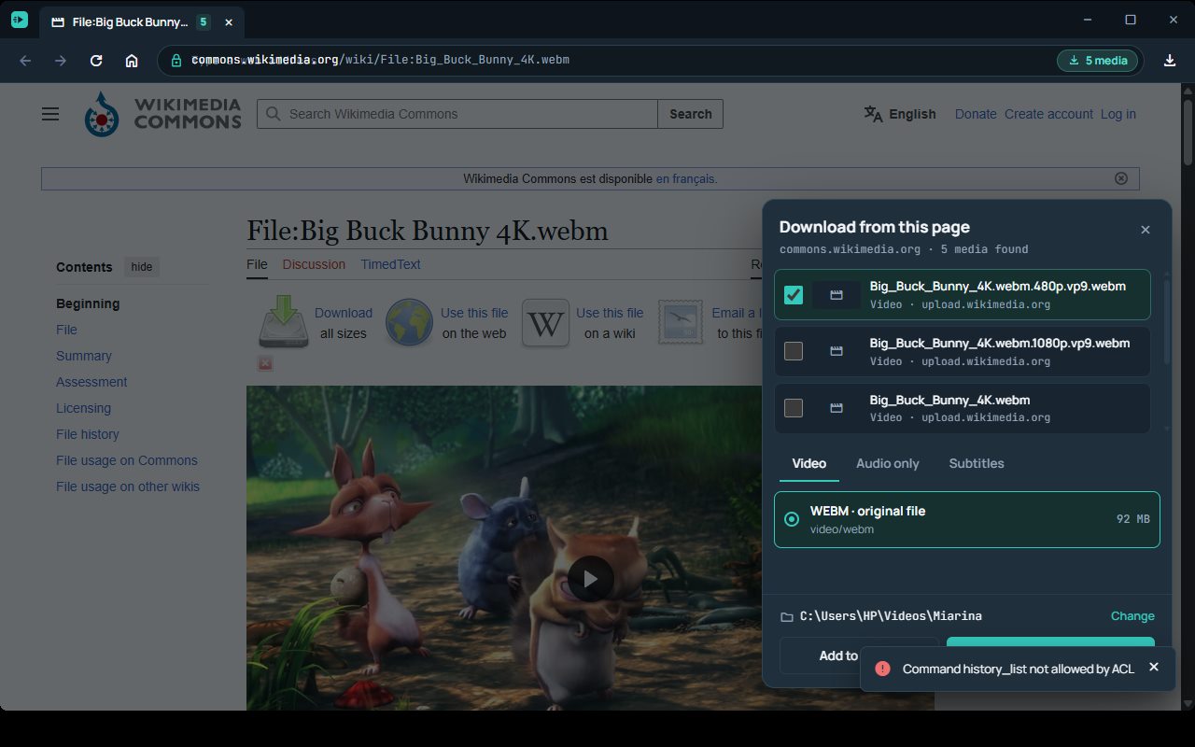Select the Video tab in download panel
The image size is (1195, 747).
click(x=809, y=464)
